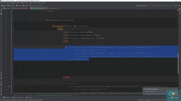Open the Favorites tool window sidebar
This screenshot has width=181, height=101.
coord(1,75)
